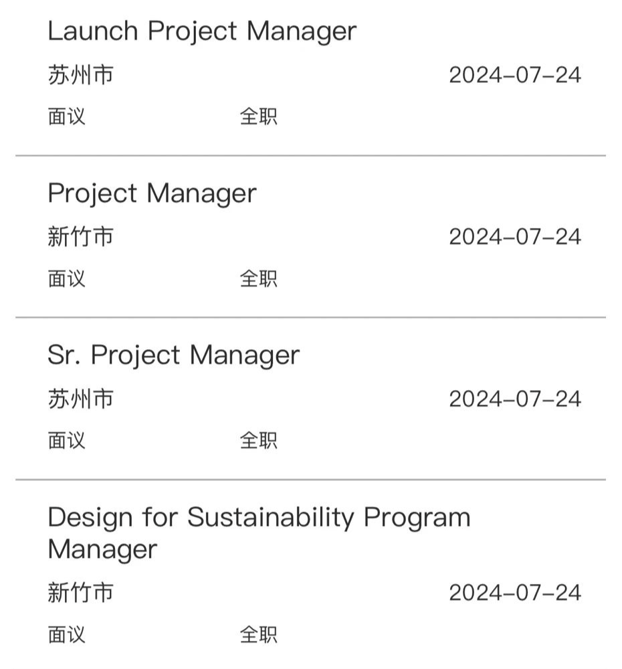Open the Sr. Project Manager listing

[173, 355]
